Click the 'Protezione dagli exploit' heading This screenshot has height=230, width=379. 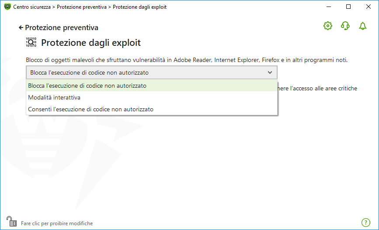91,43
